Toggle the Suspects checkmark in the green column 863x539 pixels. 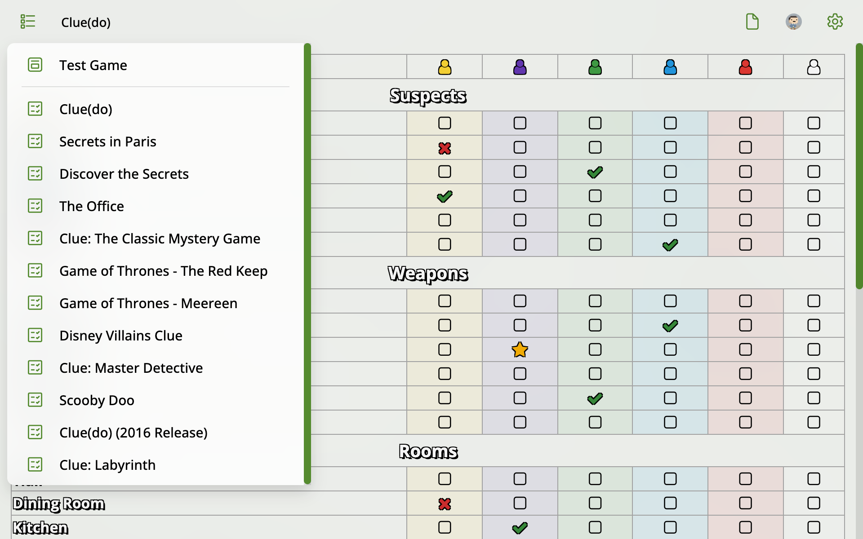pos(595,172)
